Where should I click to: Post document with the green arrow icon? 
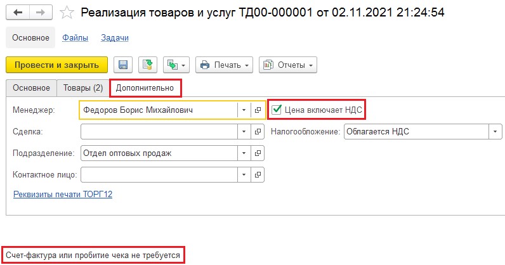tap(148, 65)
